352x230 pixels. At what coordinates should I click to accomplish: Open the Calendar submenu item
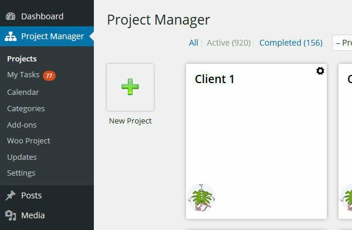23,92
